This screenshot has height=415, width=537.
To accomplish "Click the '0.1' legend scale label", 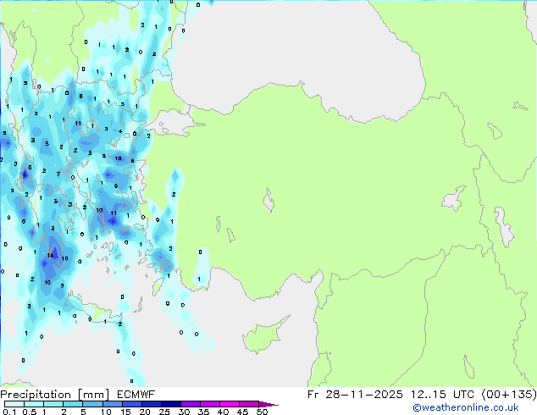I will pyautogui.click(x=9, y=412).
